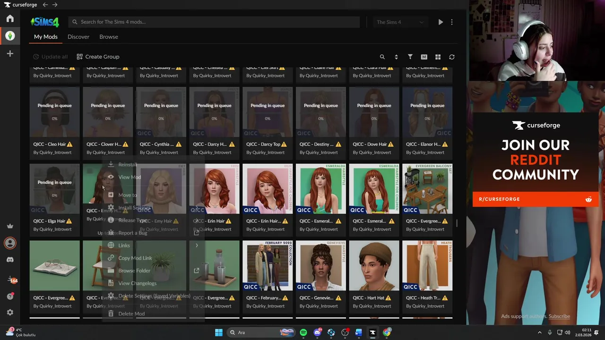The height and width of the screenshot is (340, 605).
Task: Toggle the grid view layout icon
Action: 438,57
